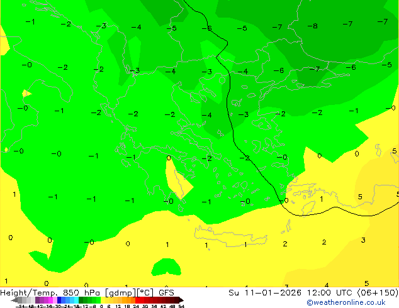Click the orange swatch before red in legend
The height and width of the screenshot is (308, 399).
pos(133,300)
